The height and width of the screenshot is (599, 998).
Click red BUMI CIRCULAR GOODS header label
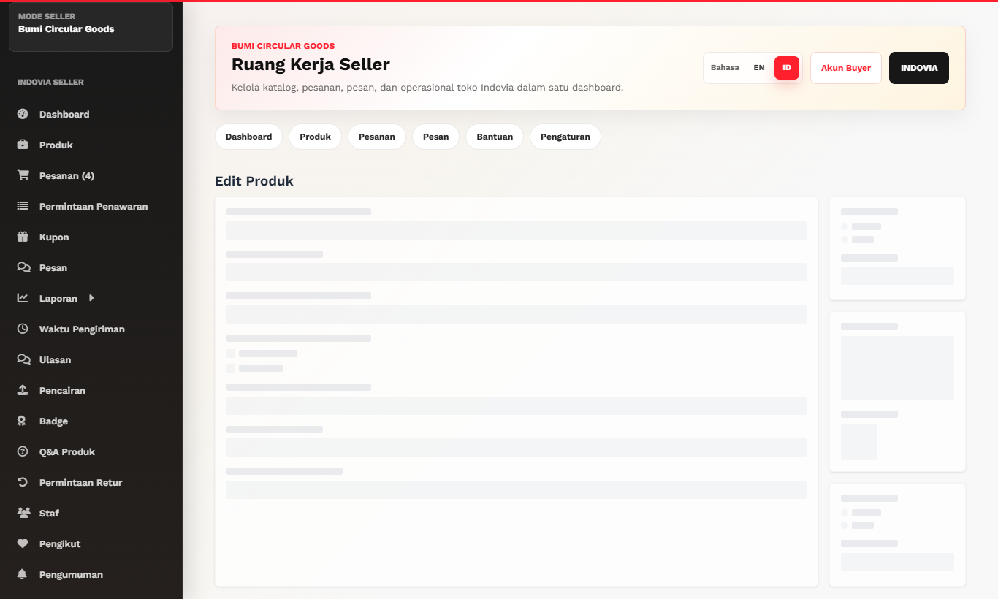(x=283, y=46)
